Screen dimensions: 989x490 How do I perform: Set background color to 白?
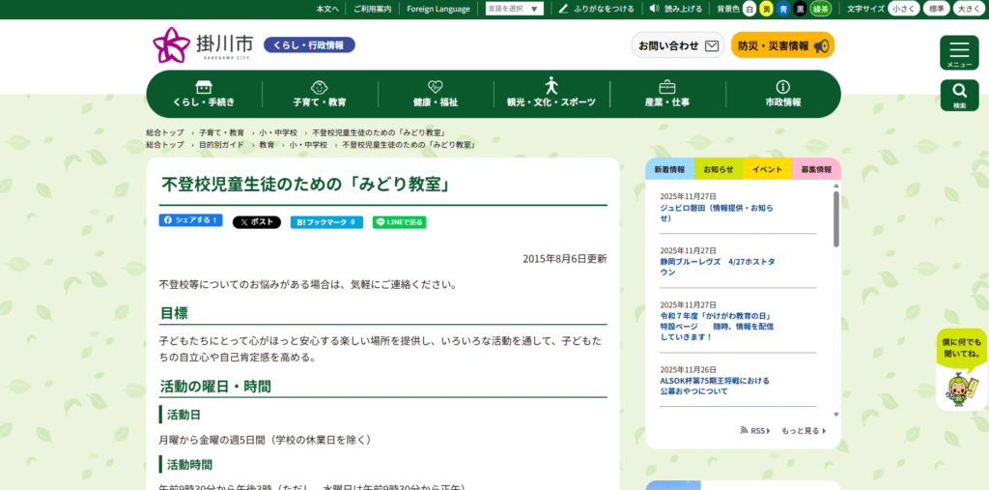tap(749, 9)
